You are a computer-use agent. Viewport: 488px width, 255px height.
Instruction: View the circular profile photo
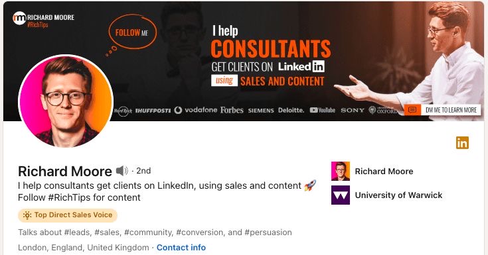[66, 101]
